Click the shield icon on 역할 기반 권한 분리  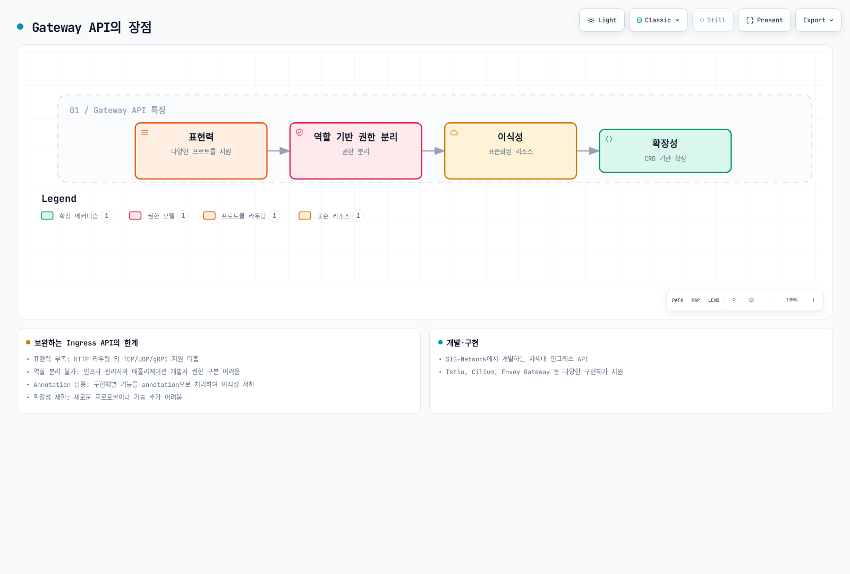click(300, 132)
